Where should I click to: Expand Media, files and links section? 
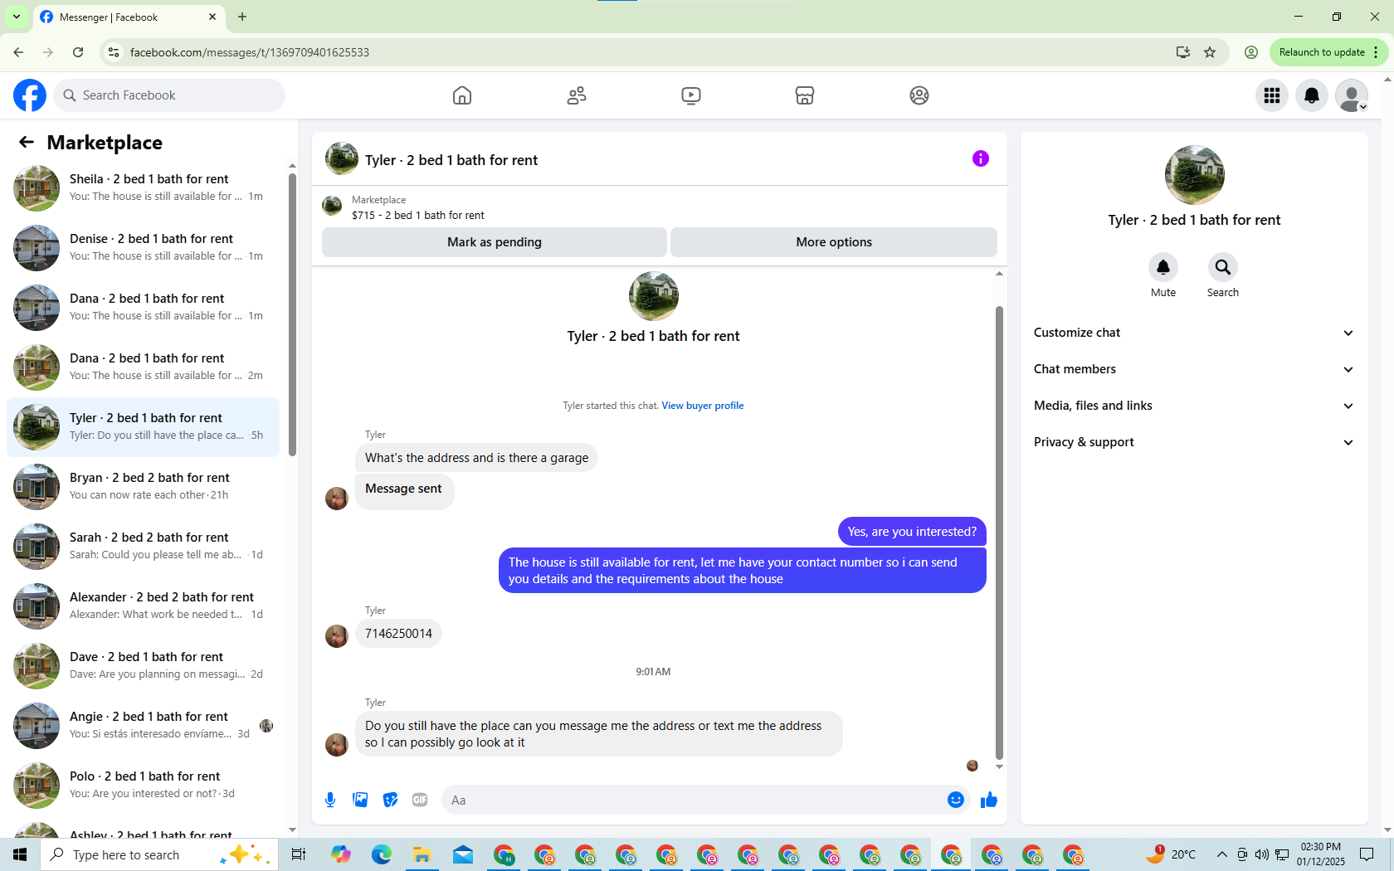coord(1194,406)
